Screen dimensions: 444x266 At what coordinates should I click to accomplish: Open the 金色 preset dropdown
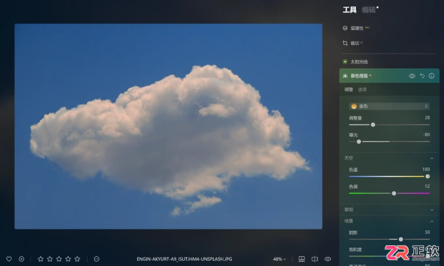point(389,106)
